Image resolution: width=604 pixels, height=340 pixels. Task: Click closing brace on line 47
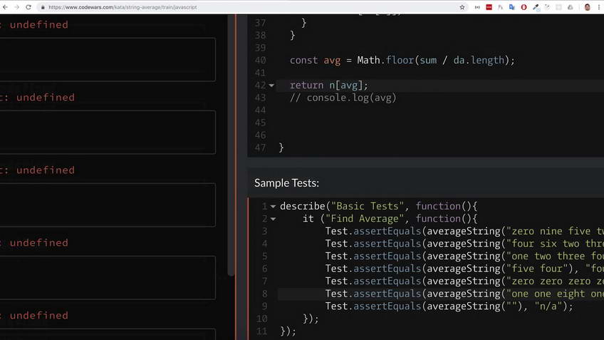[281, 148]
